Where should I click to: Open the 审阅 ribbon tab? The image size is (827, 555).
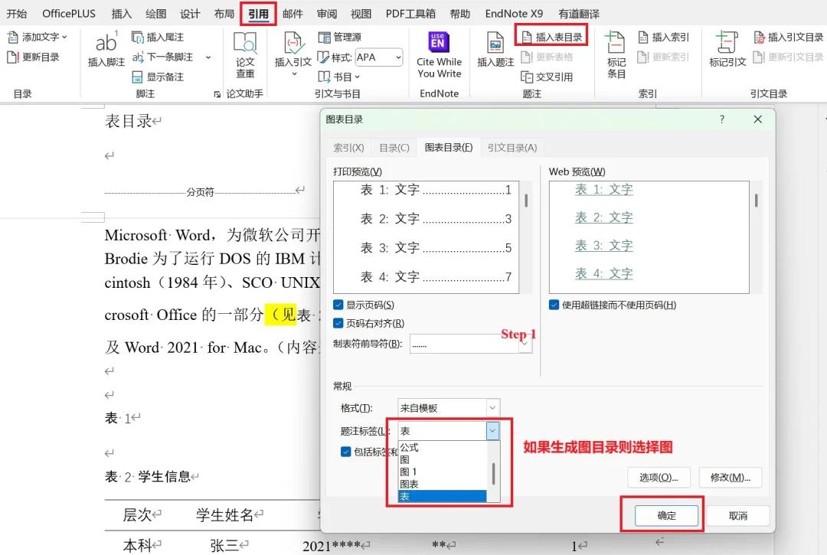point(327,14)
